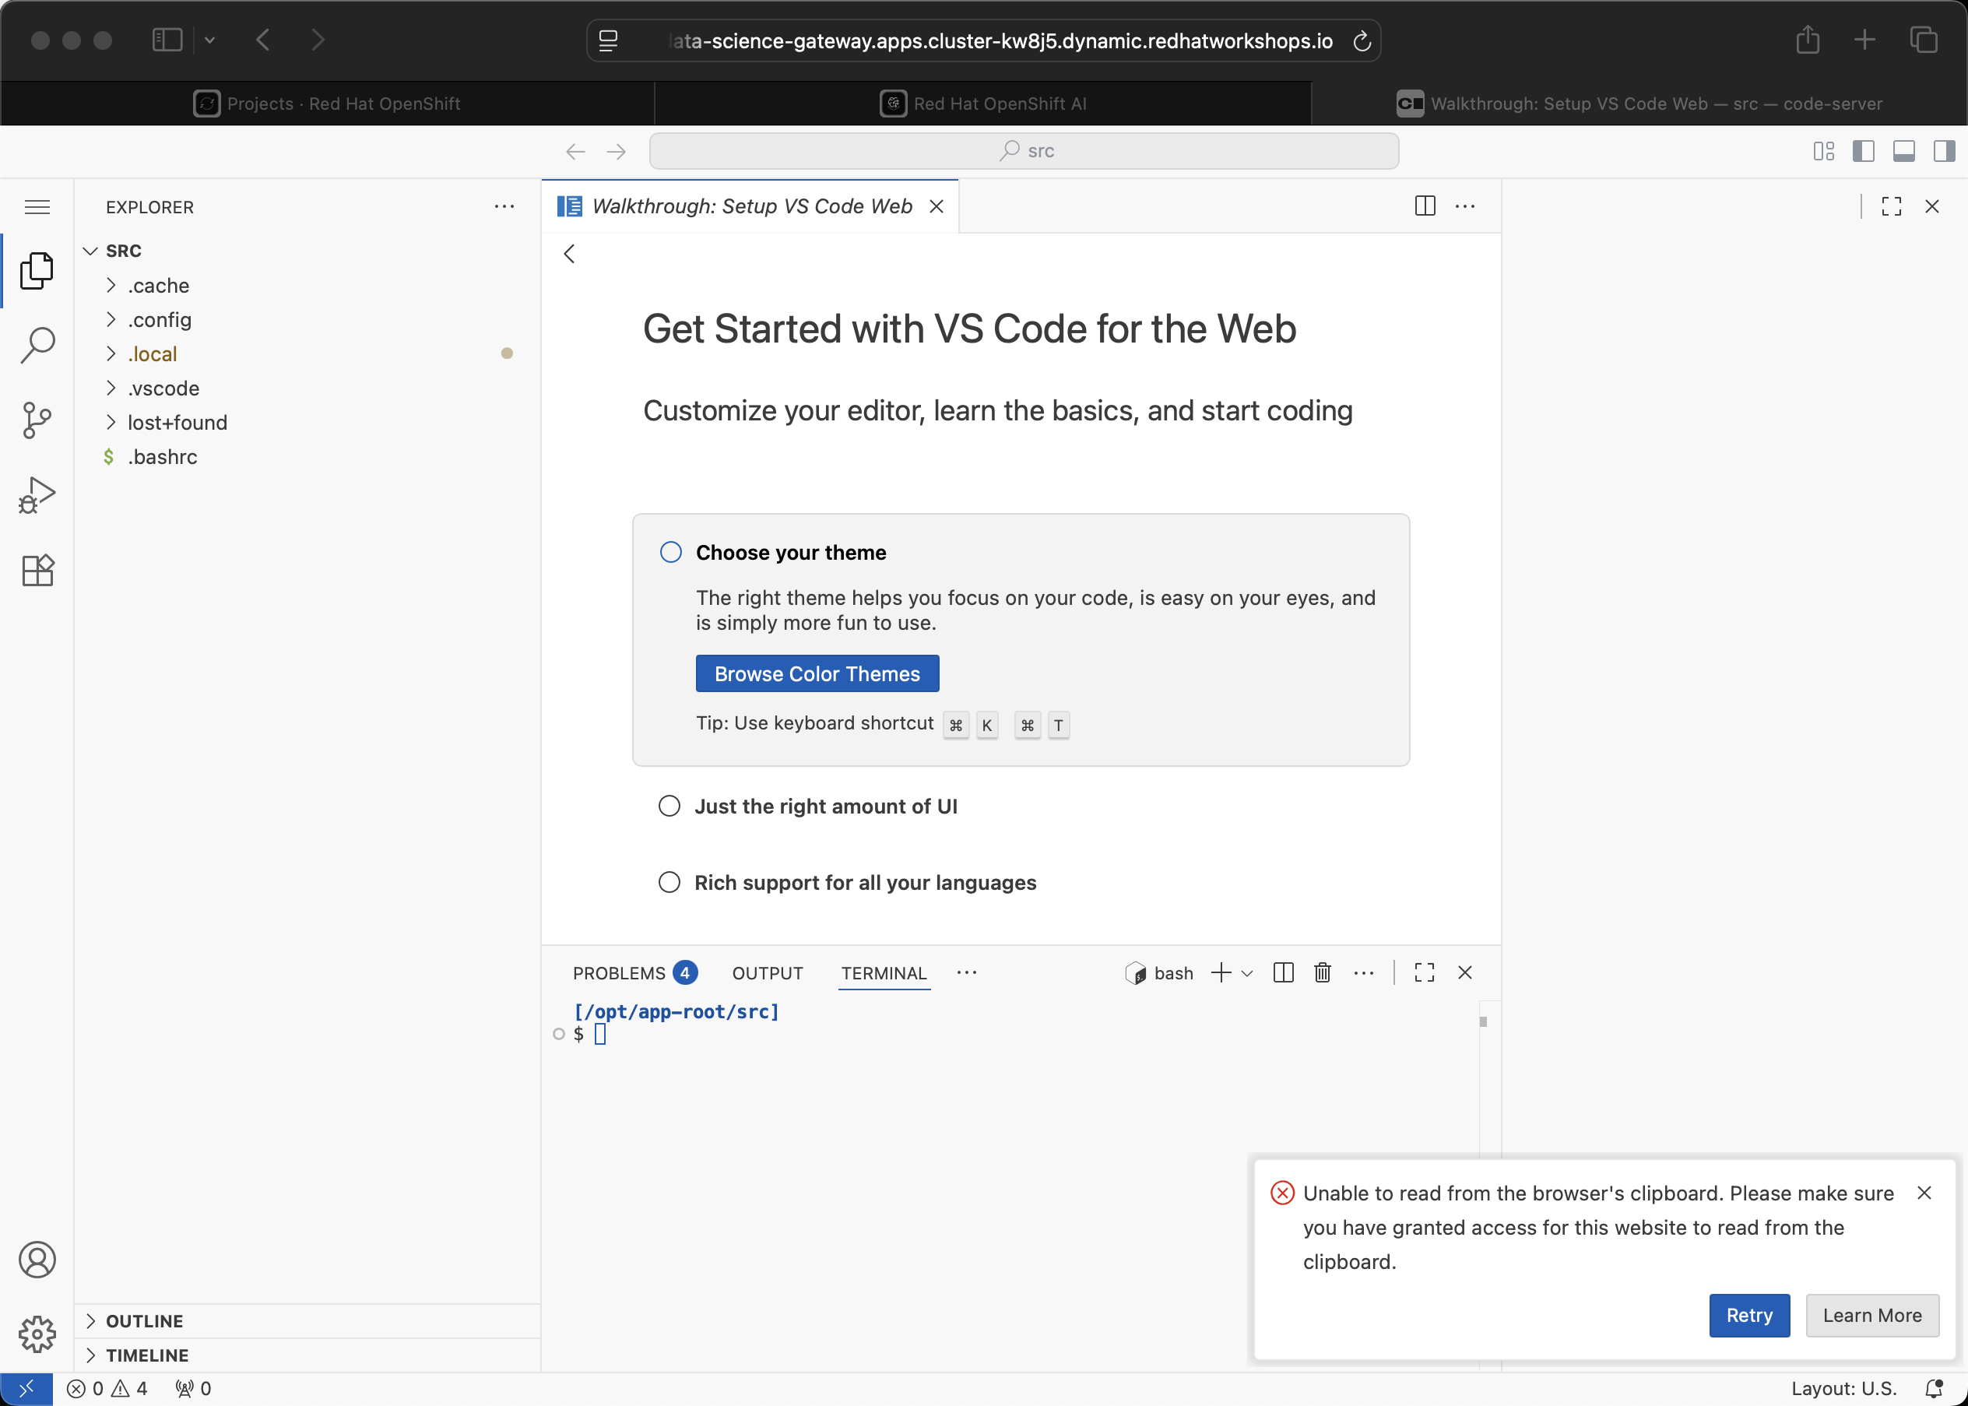Viewport: 1968px width, 1406px height.
Task: Click the src command center search box
Action: click(x=1024, y=152)
